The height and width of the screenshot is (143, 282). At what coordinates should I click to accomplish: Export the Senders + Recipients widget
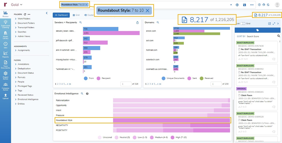click(137, 23)
